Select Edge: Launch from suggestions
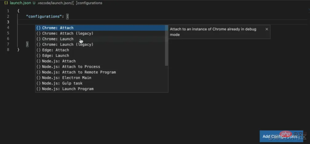This screenshot has width=310, height=144. point(56,56)
